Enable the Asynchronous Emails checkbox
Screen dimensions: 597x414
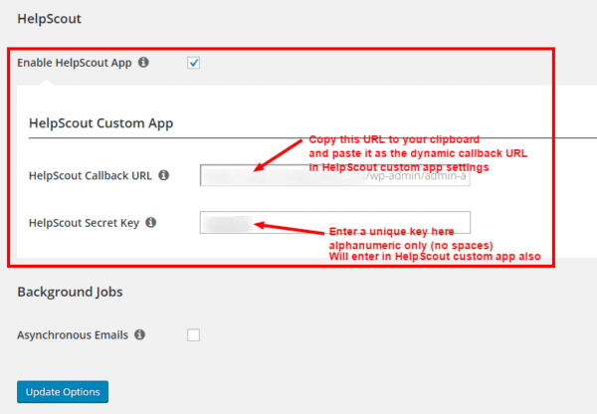[193, 335]
